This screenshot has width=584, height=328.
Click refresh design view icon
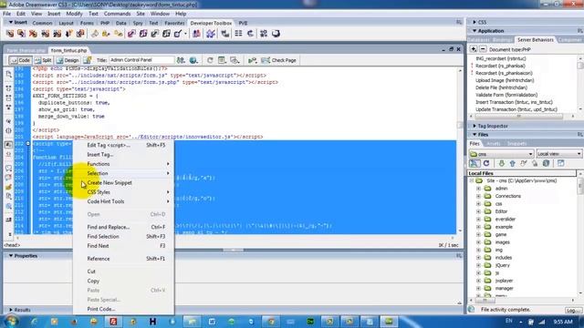pos(210,60)
